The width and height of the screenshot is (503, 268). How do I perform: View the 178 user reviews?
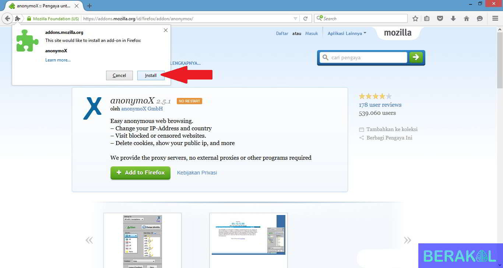point(380,105)
